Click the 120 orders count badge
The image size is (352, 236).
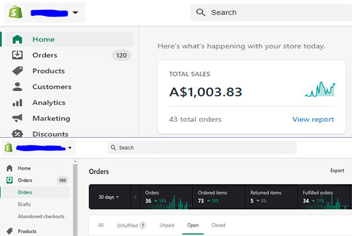coord(121,55)
